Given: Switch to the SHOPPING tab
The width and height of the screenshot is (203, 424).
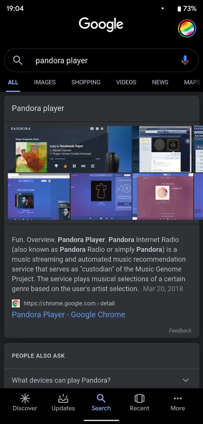Looking at the screenshot, I should [x=86, y=82].
